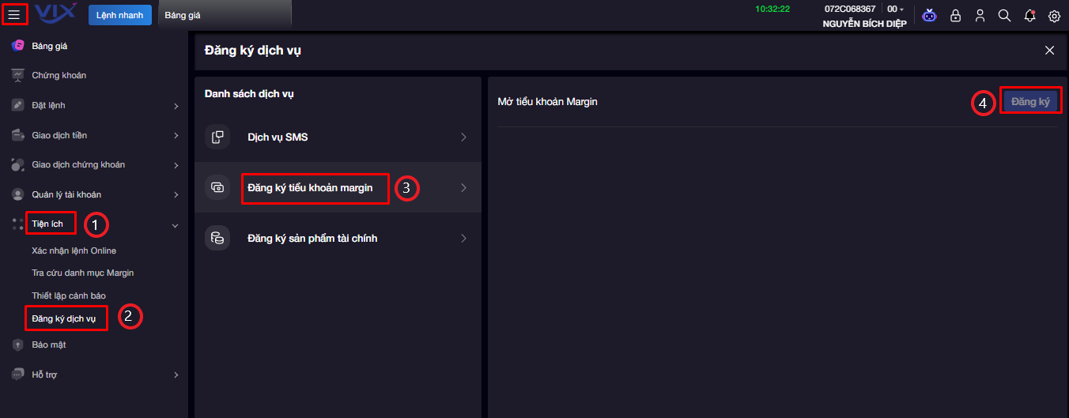Click the margin sub-account camera-like icon

coord(217,187)
